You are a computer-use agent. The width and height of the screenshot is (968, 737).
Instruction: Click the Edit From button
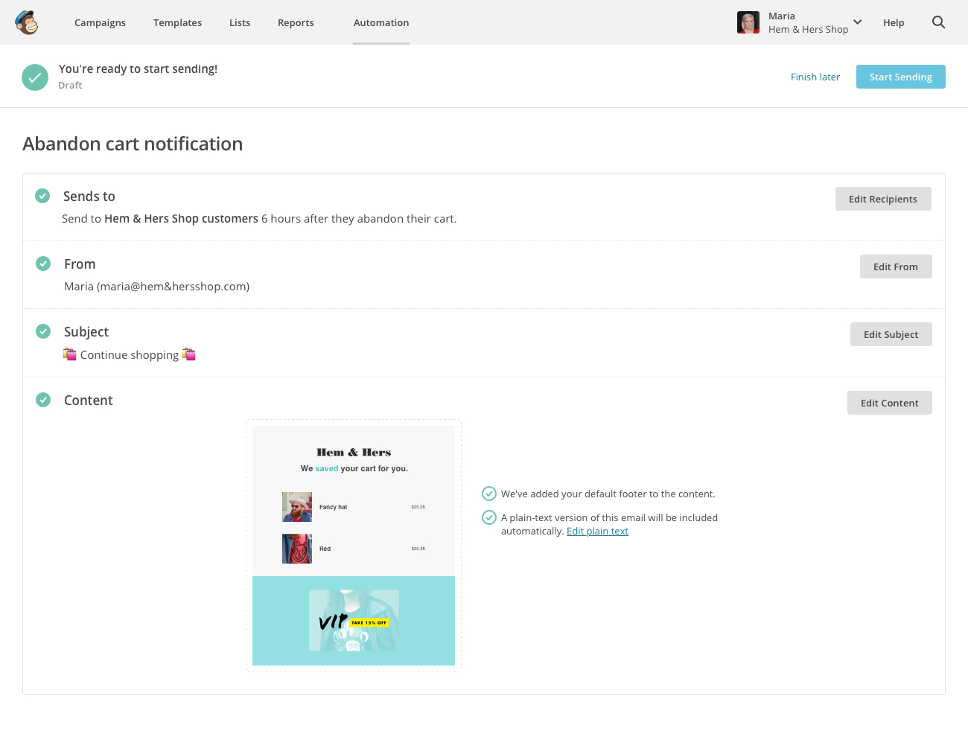(896, 267)
